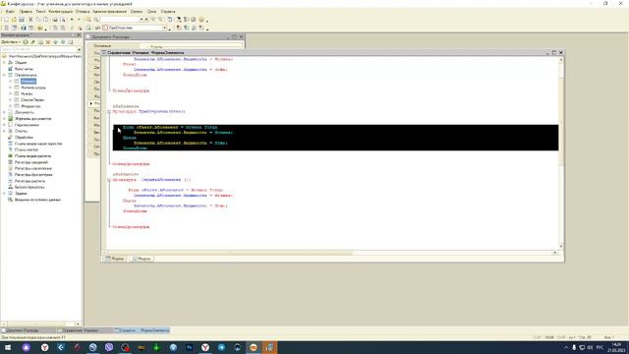This screenshot has width=629, height=354.
Task: Expand the Задачи tree node
Action: pyautogui.click(x=4, y=193)
